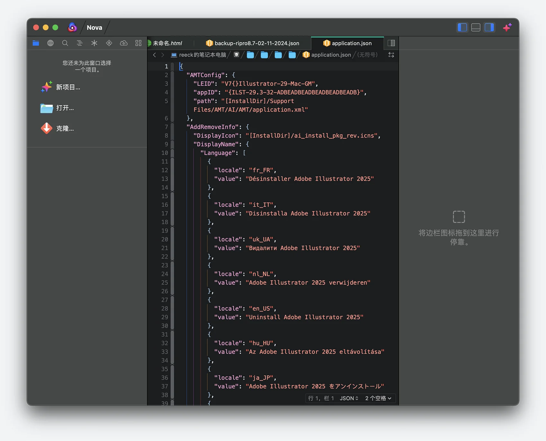Click the 您还未为此窗口选择一个项目 message

pos(87,66)
